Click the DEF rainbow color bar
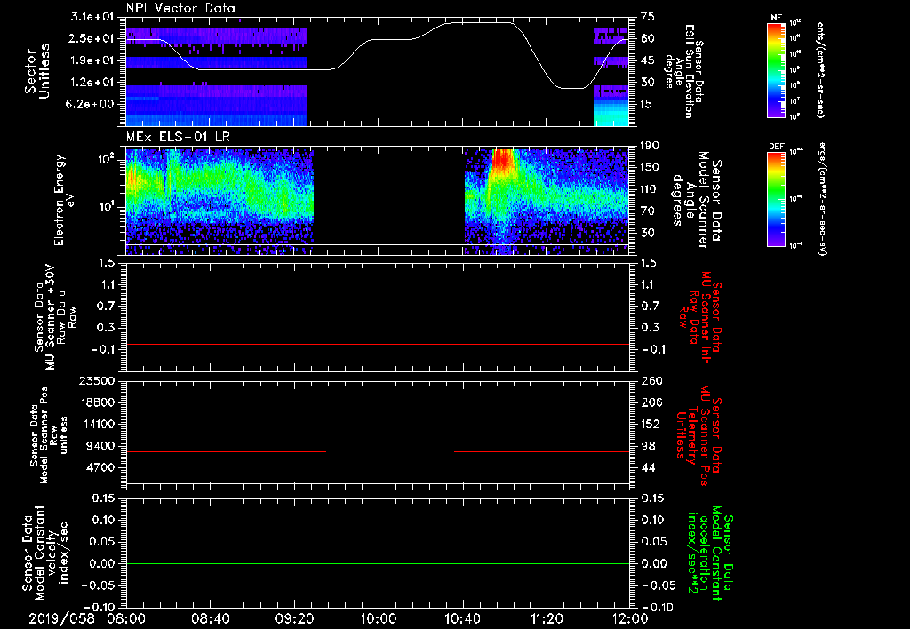 pyautogui.click(x=777, y=198)
